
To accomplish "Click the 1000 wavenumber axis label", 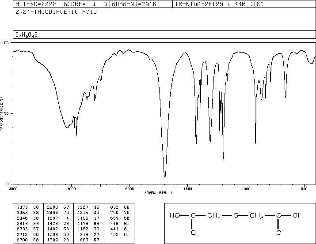I will (x=246, y=189).
